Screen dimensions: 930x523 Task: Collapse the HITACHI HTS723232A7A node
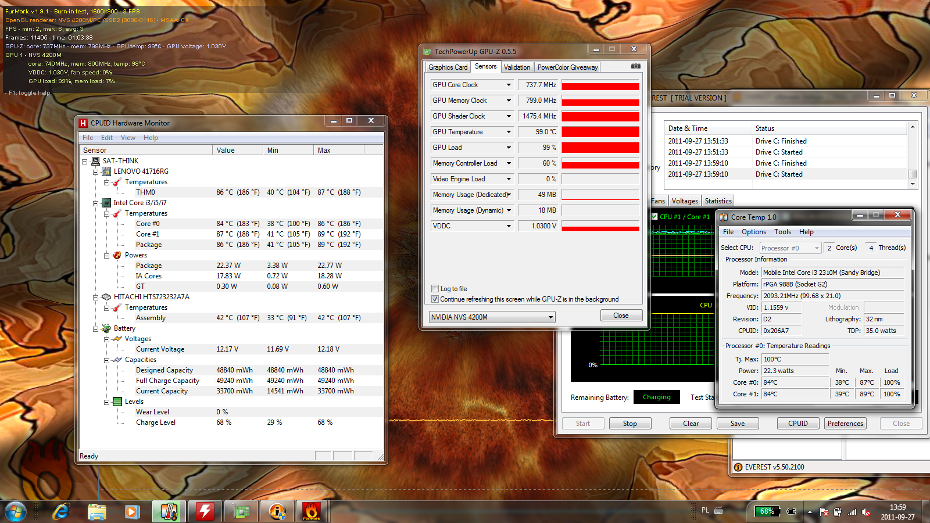pos(96,298)
